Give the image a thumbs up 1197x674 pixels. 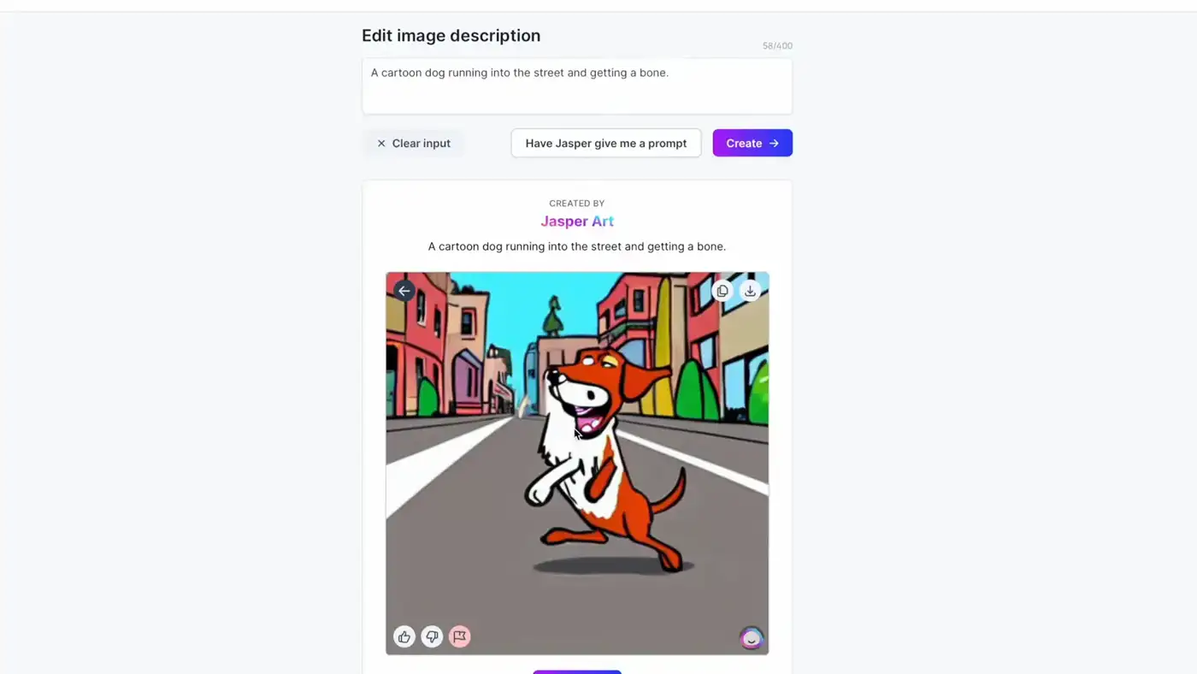404,636
